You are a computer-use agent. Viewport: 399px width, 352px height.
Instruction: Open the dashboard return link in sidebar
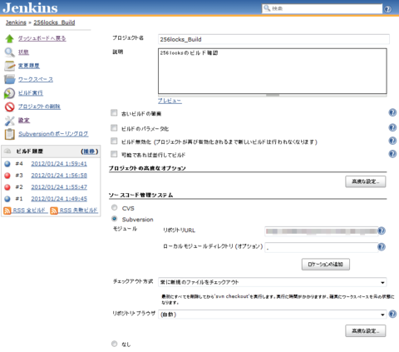pyautogui.click(x=42, y=38)
